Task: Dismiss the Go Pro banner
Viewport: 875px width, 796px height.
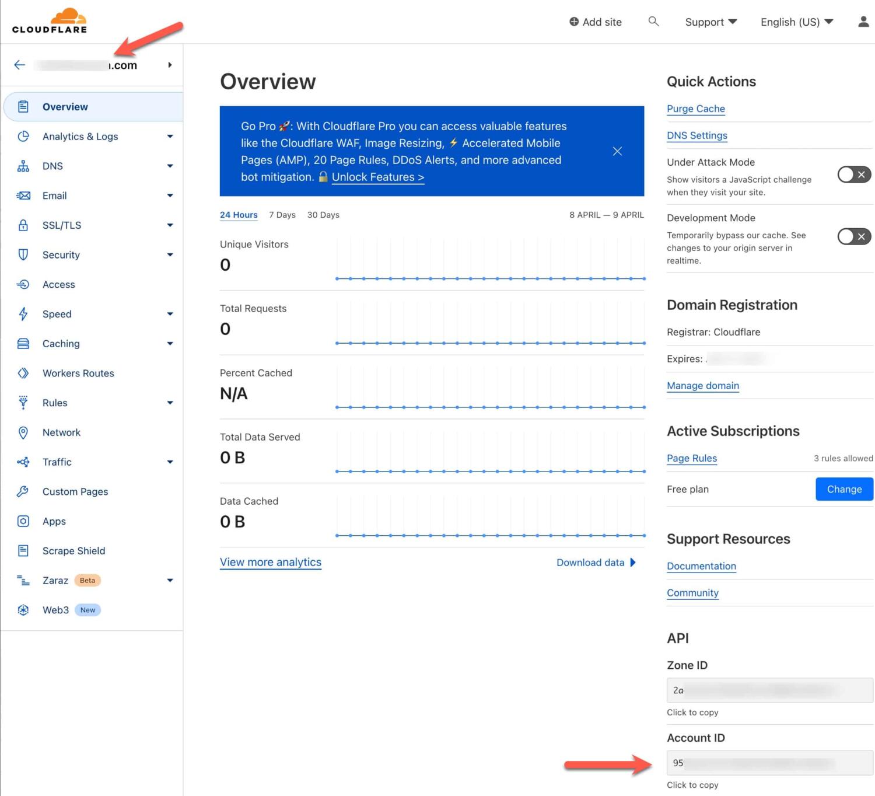Action: [x=617, y=151]
